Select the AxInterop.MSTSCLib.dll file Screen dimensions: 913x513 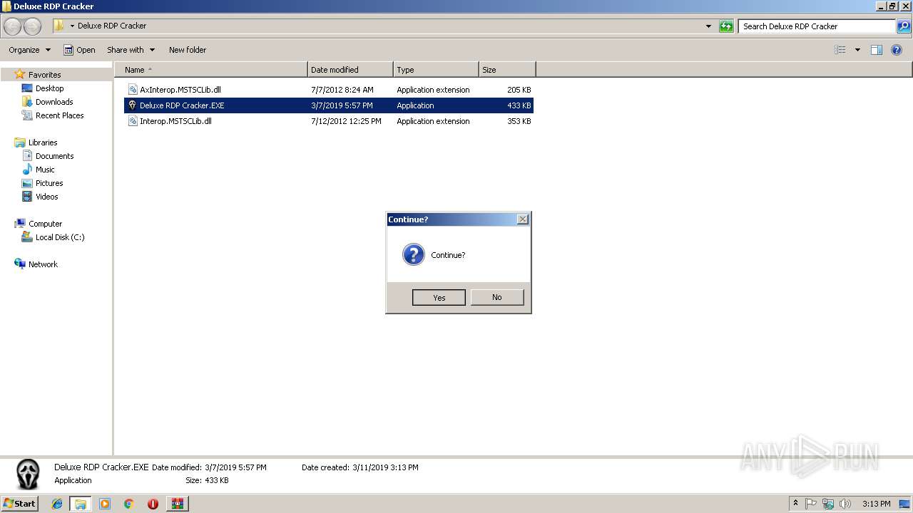pyautogui.click(x=329, y=90)
